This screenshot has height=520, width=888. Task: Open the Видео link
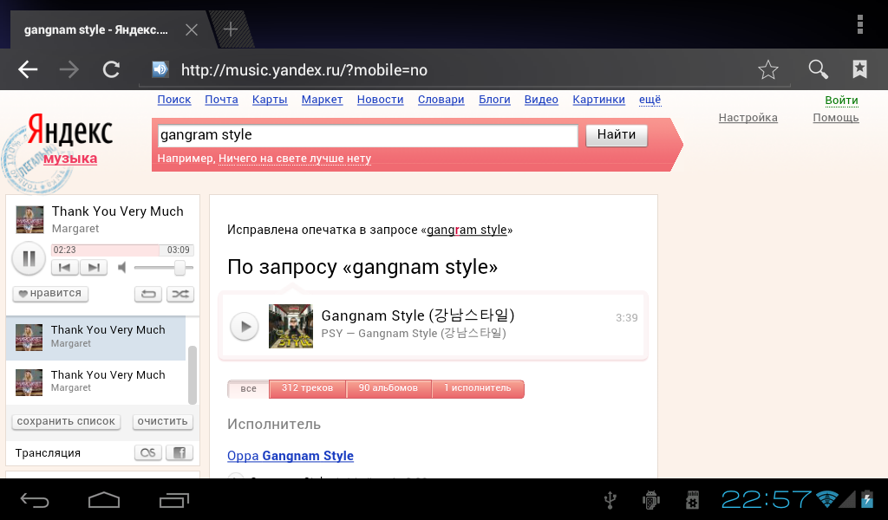pos(541,100)
